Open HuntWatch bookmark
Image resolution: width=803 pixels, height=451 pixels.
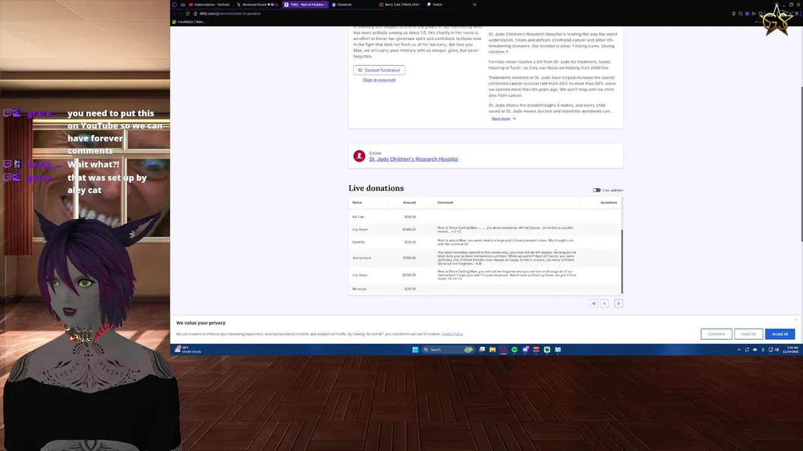(189, 22)
